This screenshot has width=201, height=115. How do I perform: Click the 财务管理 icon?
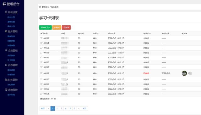tap(6, 80)
